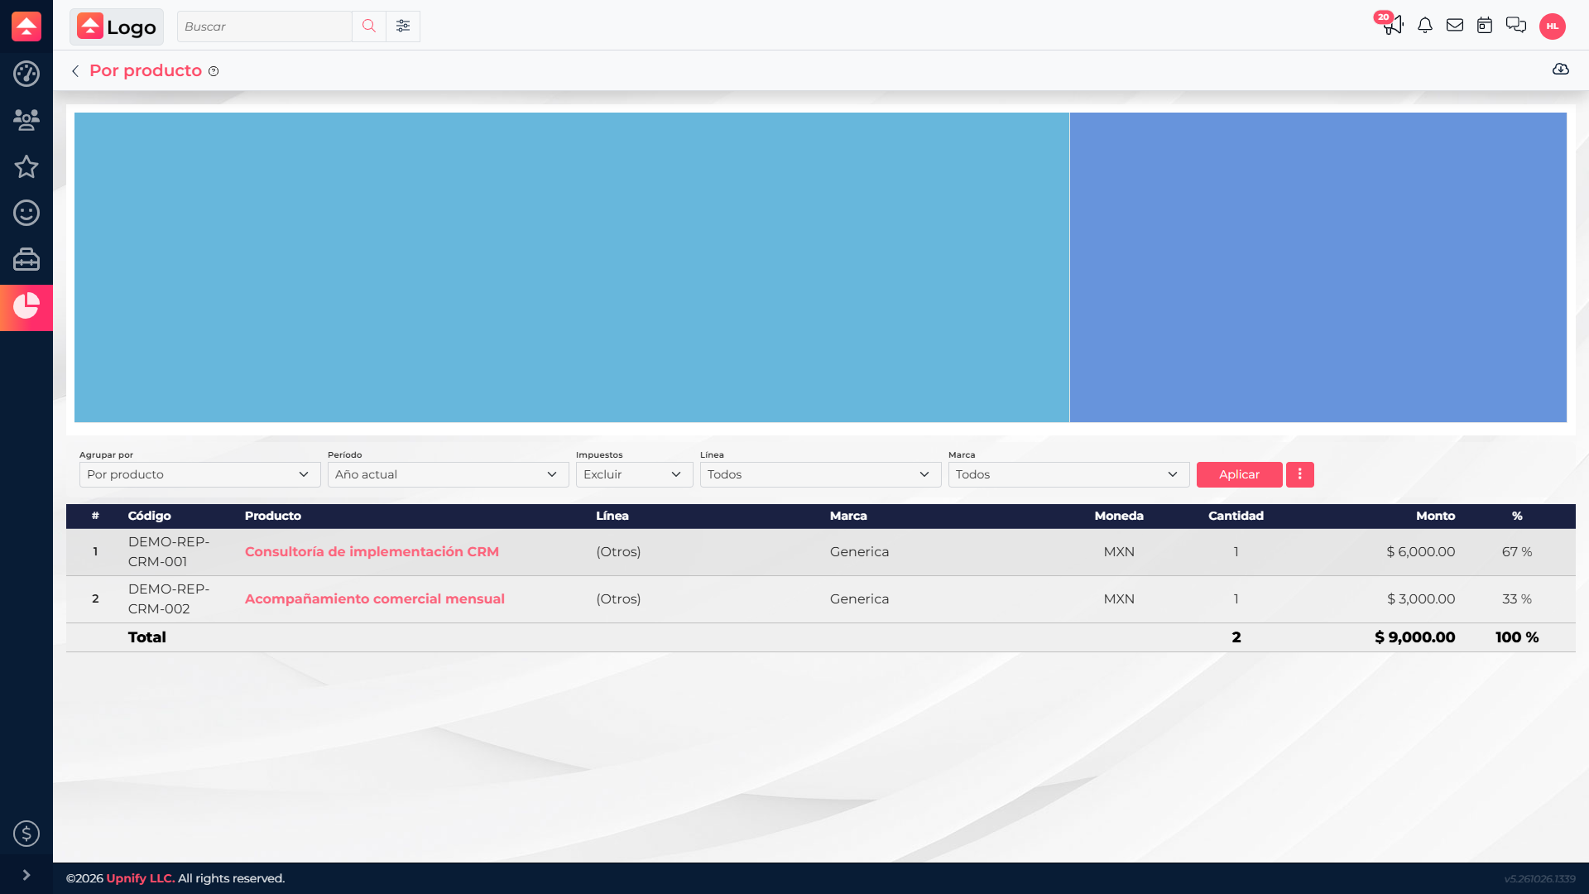Click the Producto column header
This screenshot has height=894, width=1589.
pos(273,516)
